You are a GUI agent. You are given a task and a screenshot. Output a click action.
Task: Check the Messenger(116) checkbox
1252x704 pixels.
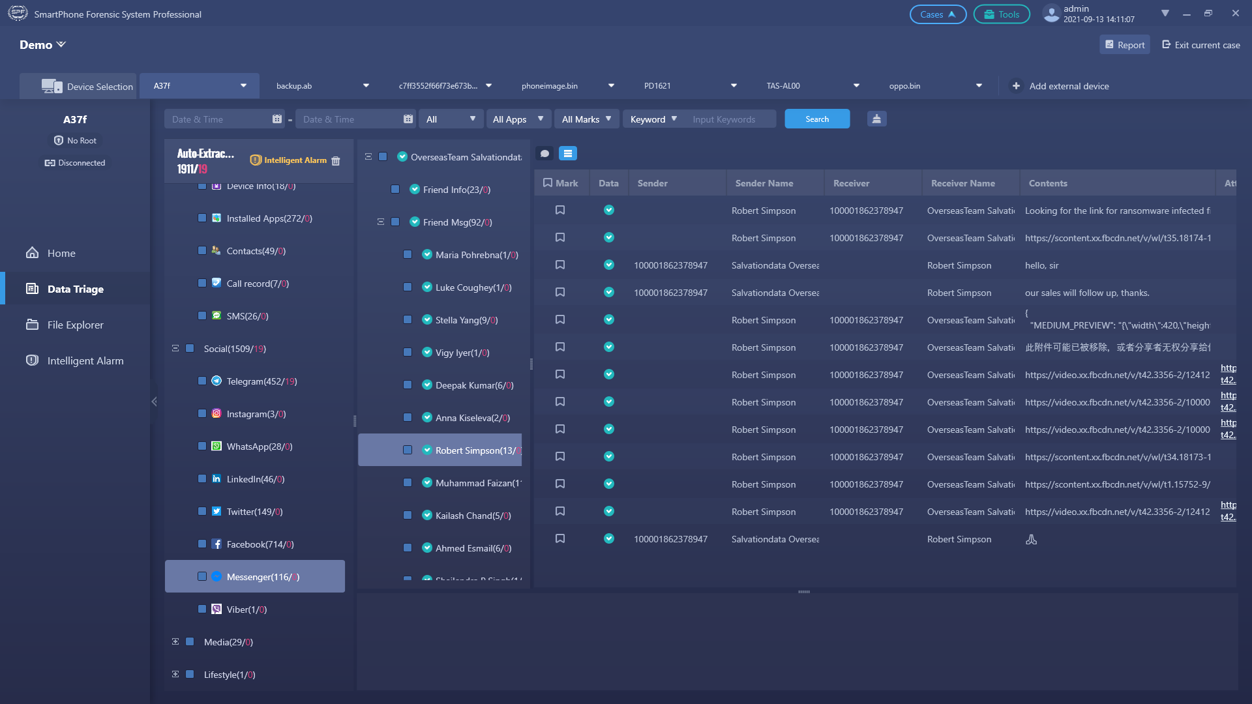pyautogui.click(x=202, y=577)
